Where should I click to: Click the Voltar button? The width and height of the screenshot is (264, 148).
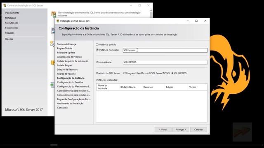(163, 129)
